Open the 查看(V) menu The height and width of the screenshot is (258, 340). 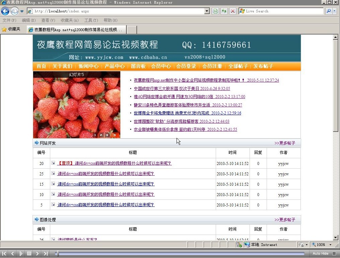tap(48, 20)
